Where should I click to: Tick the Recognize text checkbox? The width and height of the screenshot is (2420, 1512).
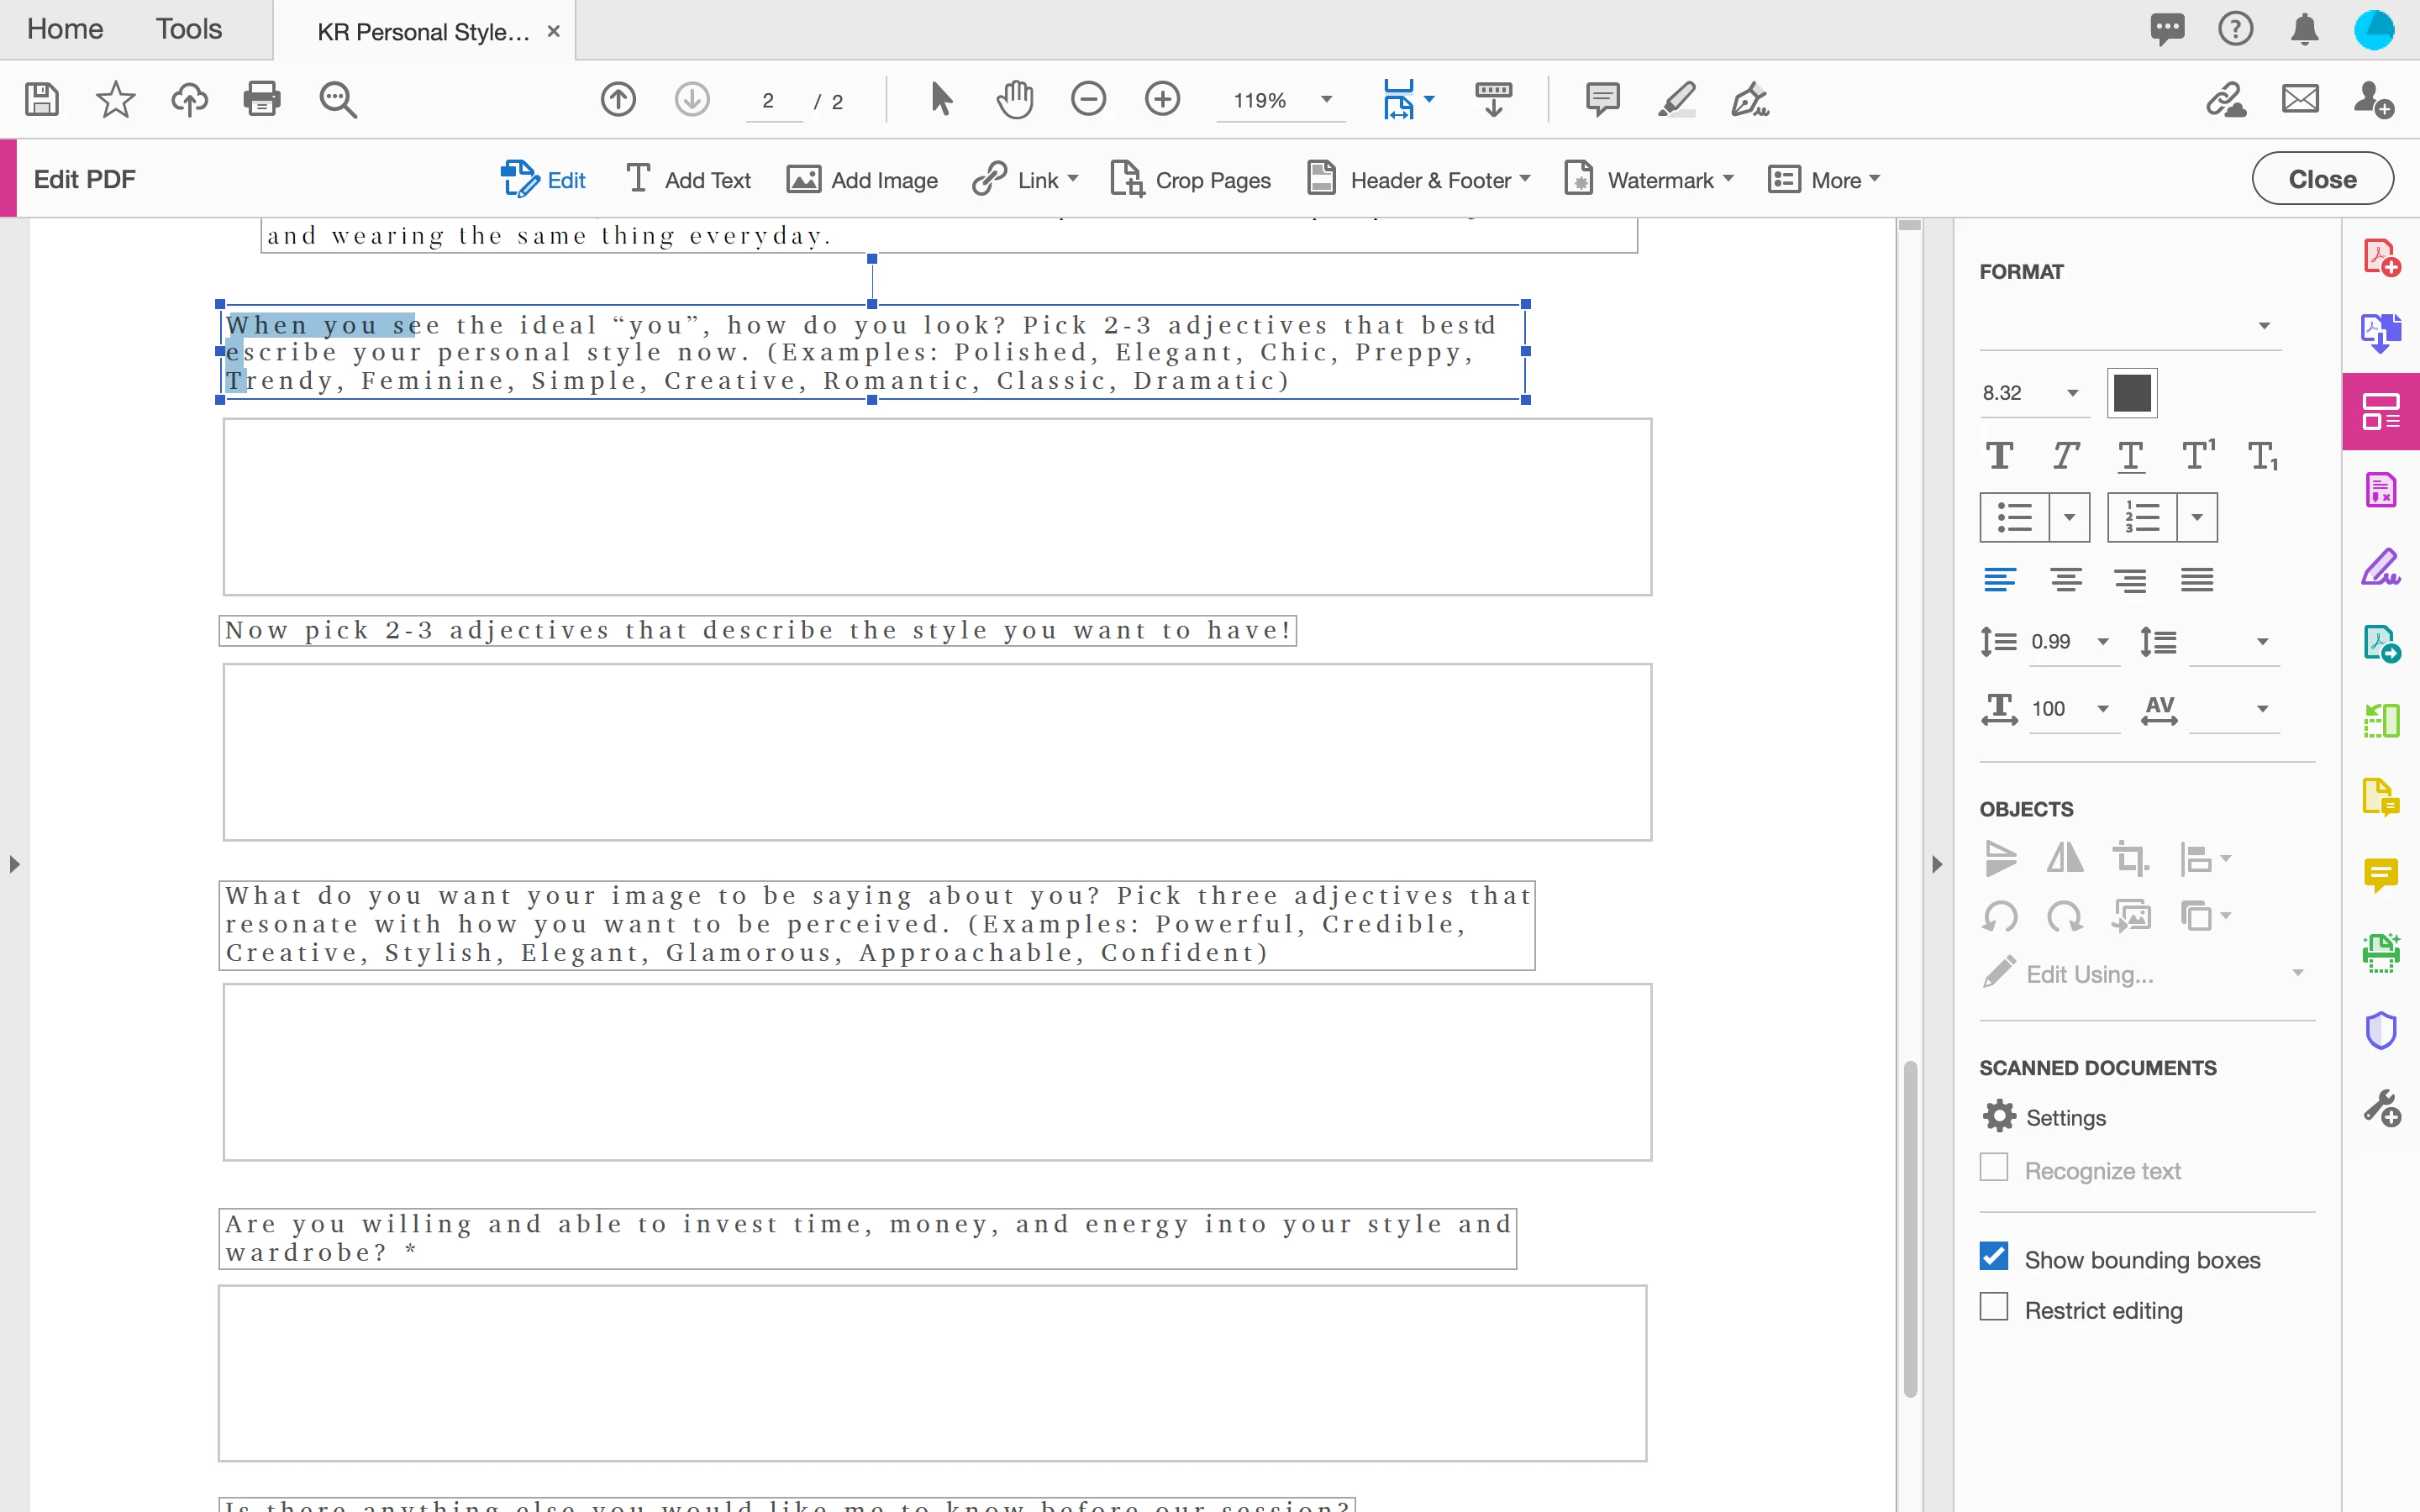coord(1994,1167)
